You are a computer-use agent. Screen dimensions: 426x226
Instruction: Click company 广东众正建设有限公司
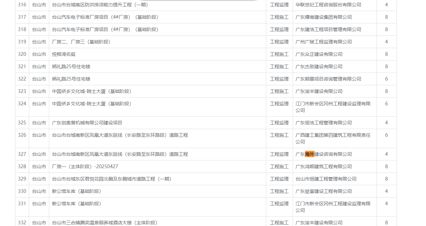point(319,54)
